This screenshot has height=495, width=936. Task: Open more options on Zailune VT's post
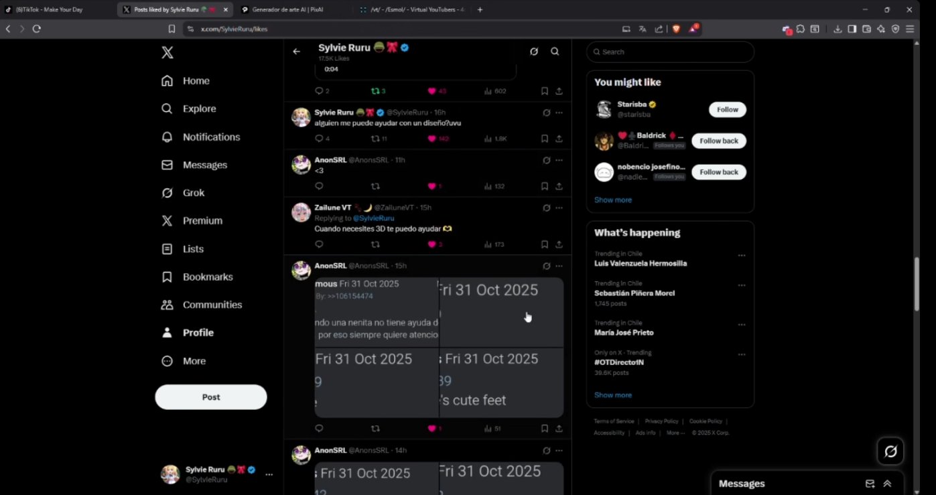click(x=559, y=208)
